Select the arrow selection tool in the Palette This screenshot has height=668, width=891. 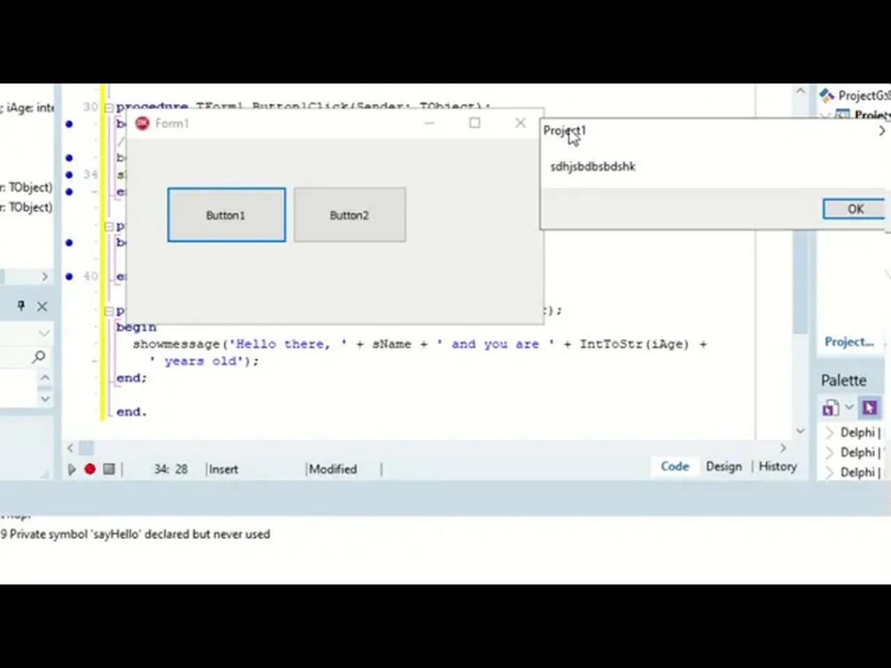[870, 408]
